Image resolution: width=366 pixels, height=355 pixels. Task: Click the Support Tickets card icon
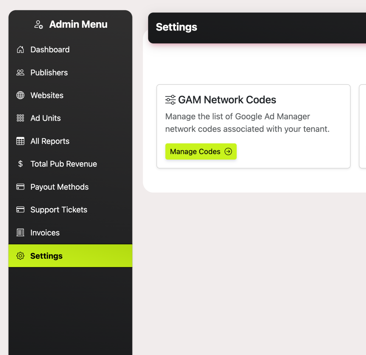click(20, 210)
